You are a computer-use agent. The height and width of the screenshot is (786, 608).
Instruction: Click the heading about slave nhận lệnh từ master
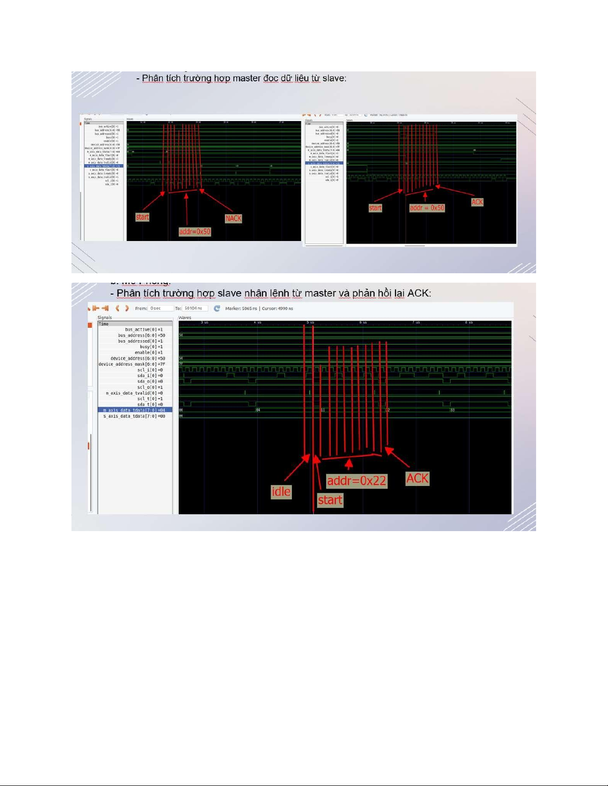click(270, 293)
